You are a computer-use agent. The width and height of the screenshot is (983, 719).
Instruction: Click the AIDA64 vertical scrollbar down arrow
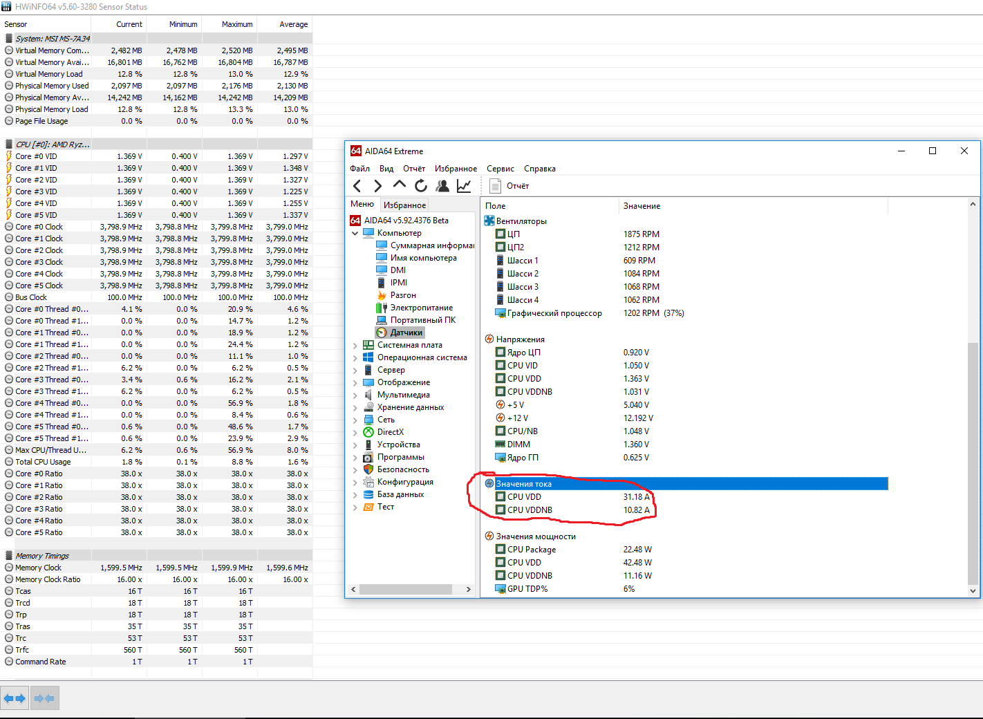(x=973, y=591)
